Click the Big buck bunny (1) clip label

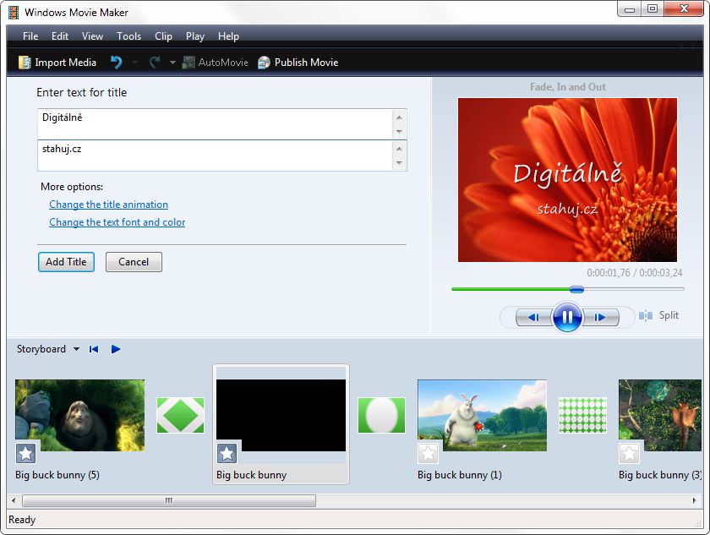click(460, 475)
